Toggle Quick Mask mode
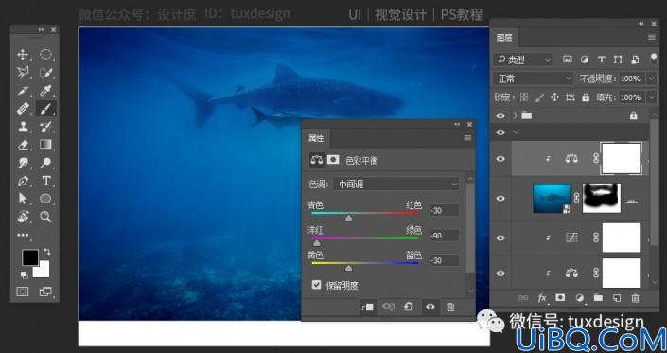 [x=23, y=291]
